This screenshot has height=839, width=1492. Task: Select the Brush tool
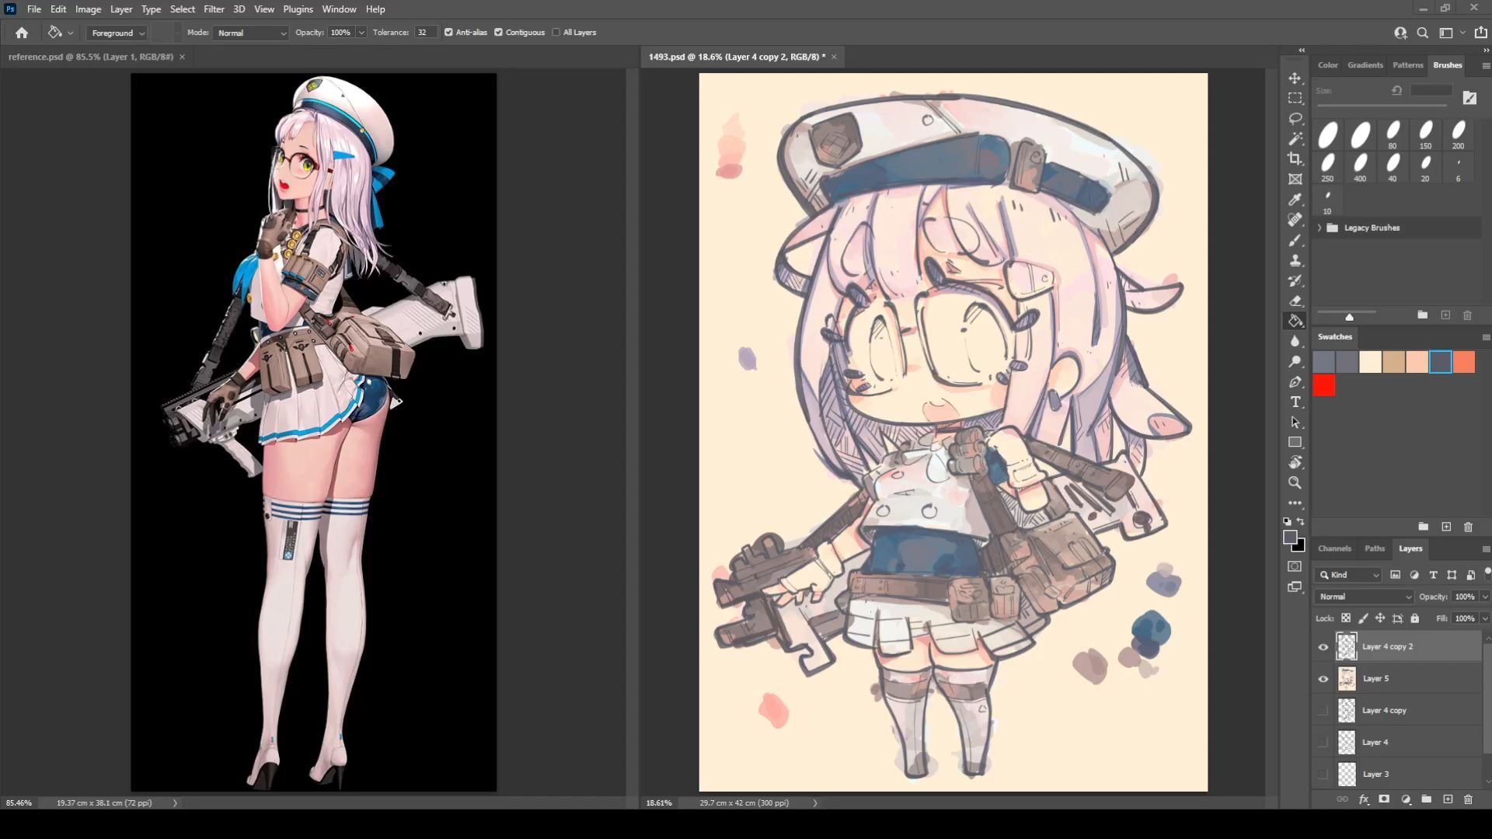pos(1295,240)
